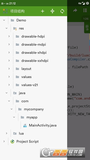Click the values-v21 folder icon
This screenshot has height=160, width=90.
(x=17, y=85)
